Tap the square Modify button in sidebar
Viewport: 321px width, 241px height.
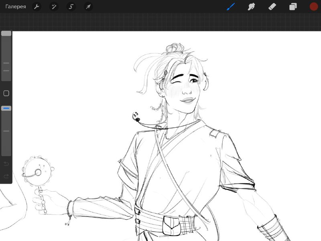pyautogui.click(x=6, y=94)
